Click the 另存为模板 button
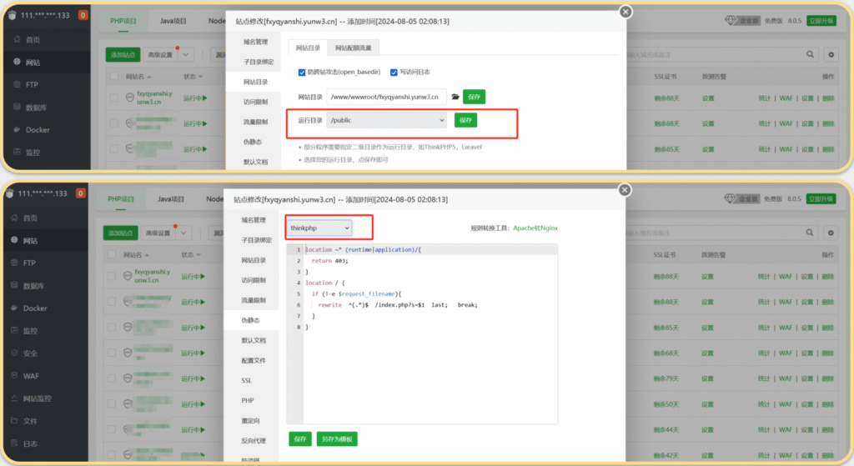This screenshot has height=466, width=854. (x=337, y=438)
